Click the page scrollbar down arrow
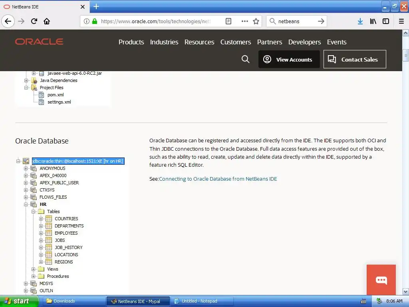Screen dimensions: 409x307 point(405,291)
